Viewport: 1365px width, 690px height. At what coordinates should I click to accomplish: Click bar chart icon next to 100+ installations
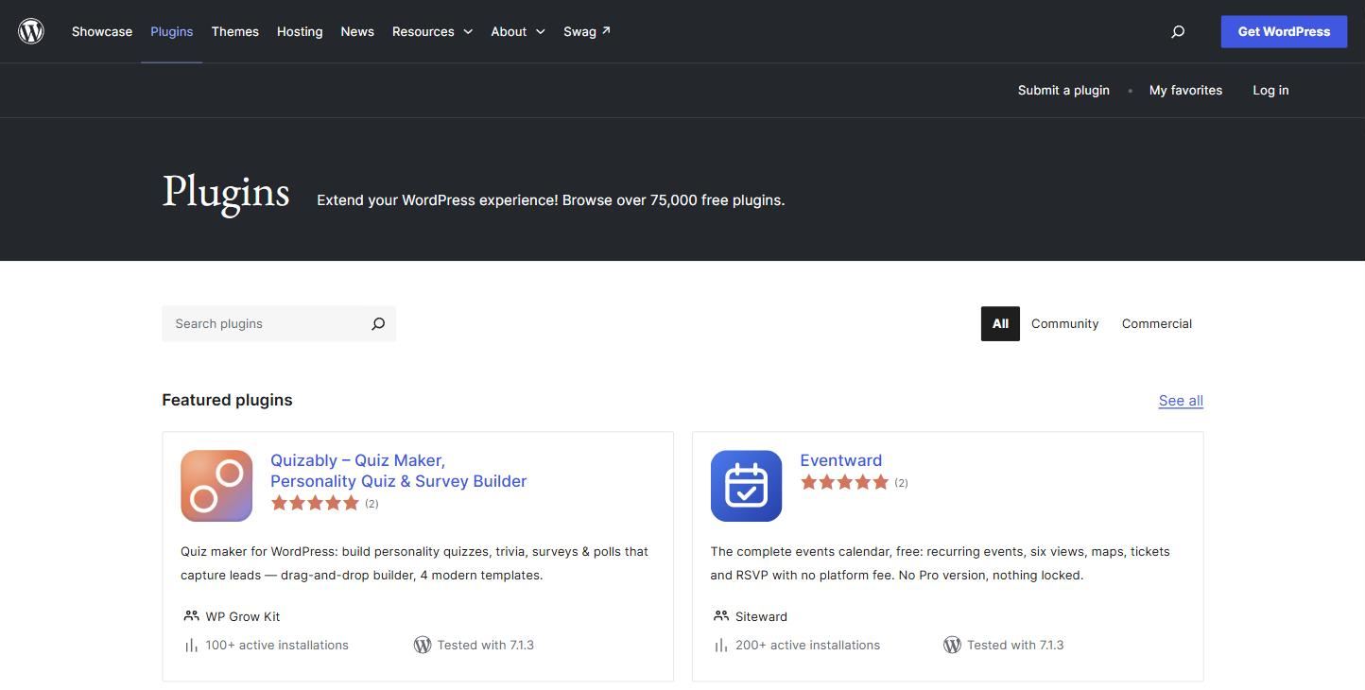(191, 645)
